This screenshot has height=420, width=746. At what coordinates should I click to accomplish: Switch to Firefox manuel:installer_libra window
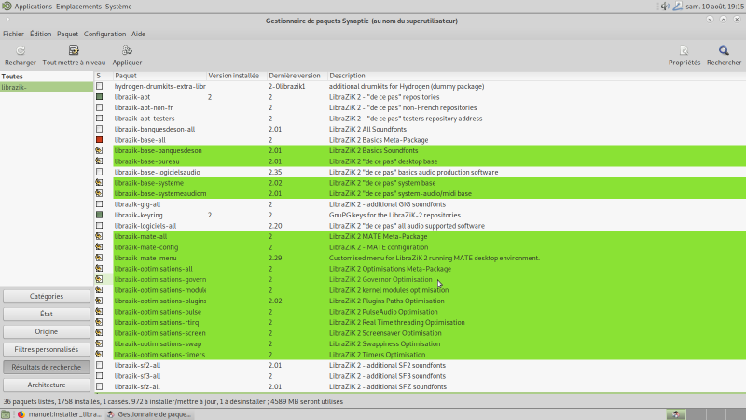coord(59,414)
